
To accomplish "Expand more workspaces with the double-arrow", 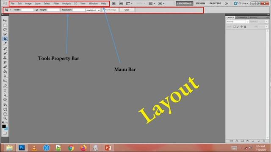I will pos(227,3).
